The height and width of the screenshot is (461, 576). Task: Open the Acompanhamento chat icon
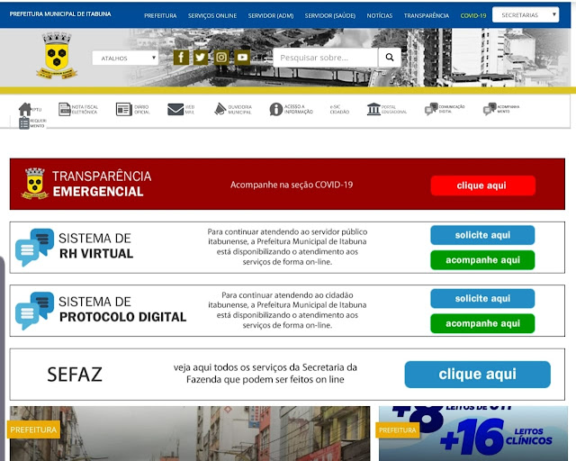(x=490, y=109)
